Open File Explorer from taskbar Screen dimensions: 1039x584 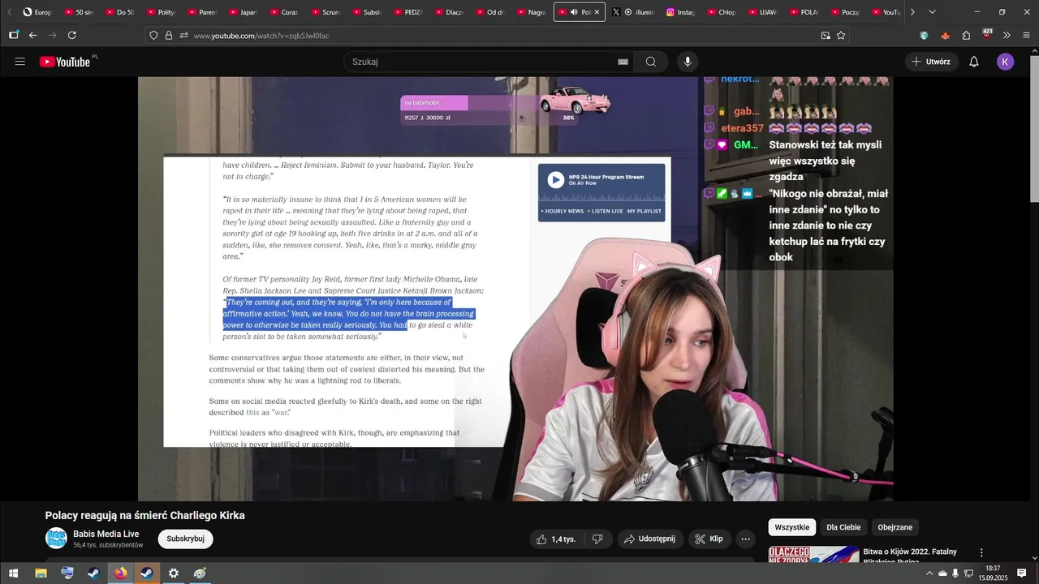point(41,573)
